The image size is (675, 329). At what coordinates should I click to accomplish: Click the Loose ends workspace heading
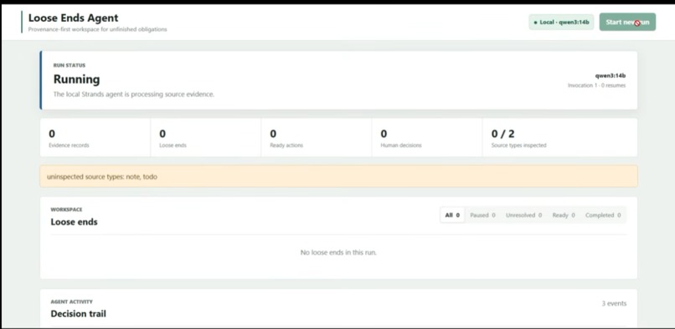(x=74, y=222)
